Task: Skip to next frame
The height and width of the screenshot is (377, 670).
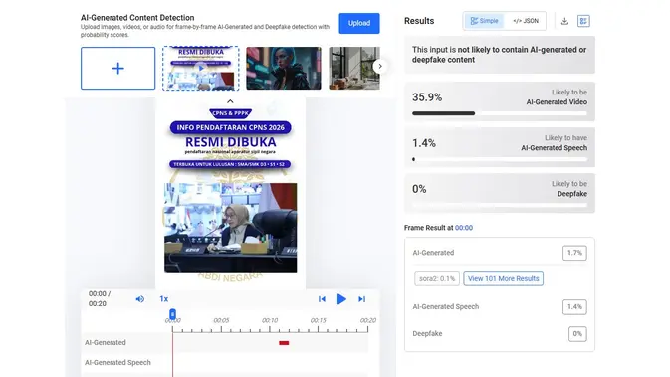Action: click(361, 299)
